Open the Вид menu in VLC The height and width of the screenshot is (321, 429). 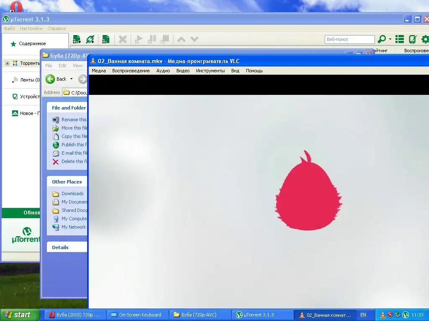point(235,71)
